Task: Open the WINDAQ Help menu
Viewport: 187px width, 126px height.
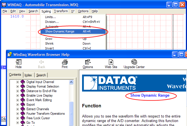Action: (95, 11)
